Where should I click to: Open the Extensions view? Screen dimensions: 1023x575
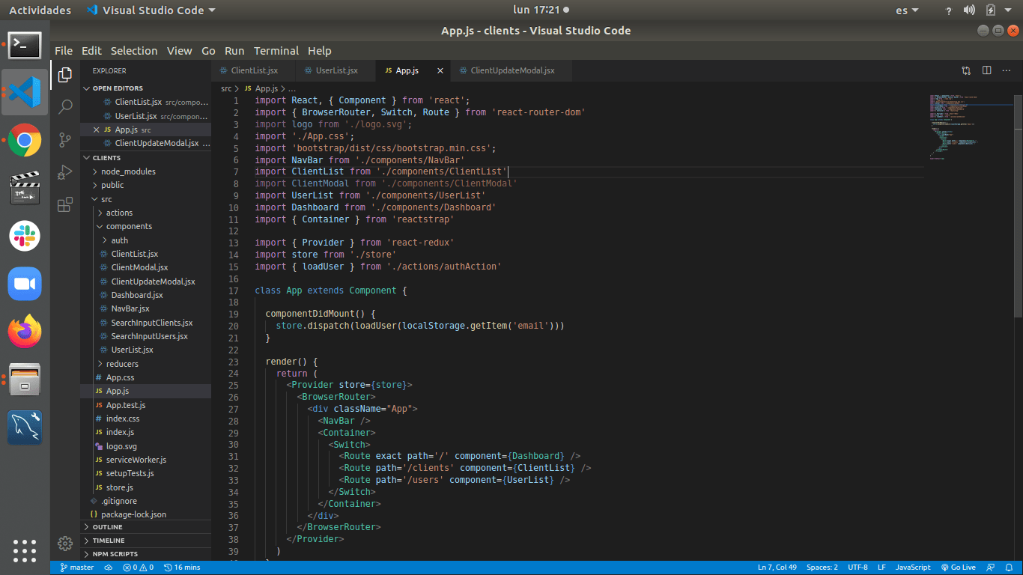(65, 204)
